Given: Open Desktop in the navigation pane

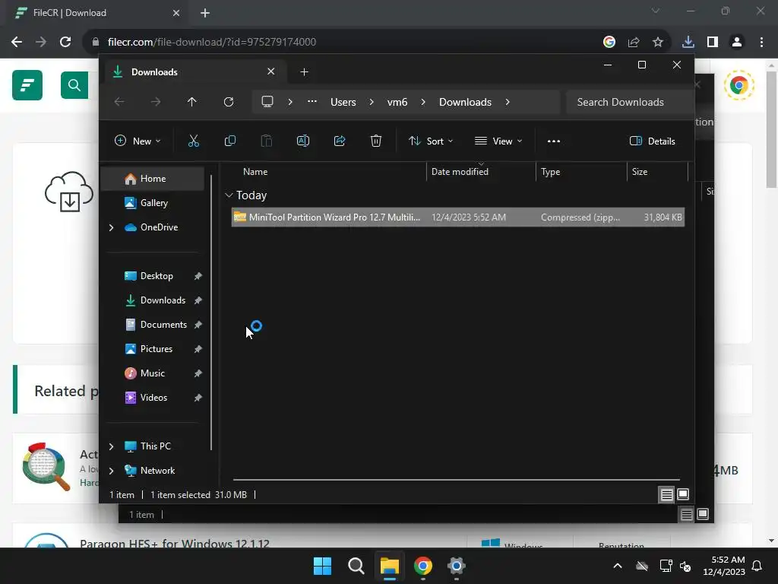Looking at the screenshot, I should click(157, 275).
